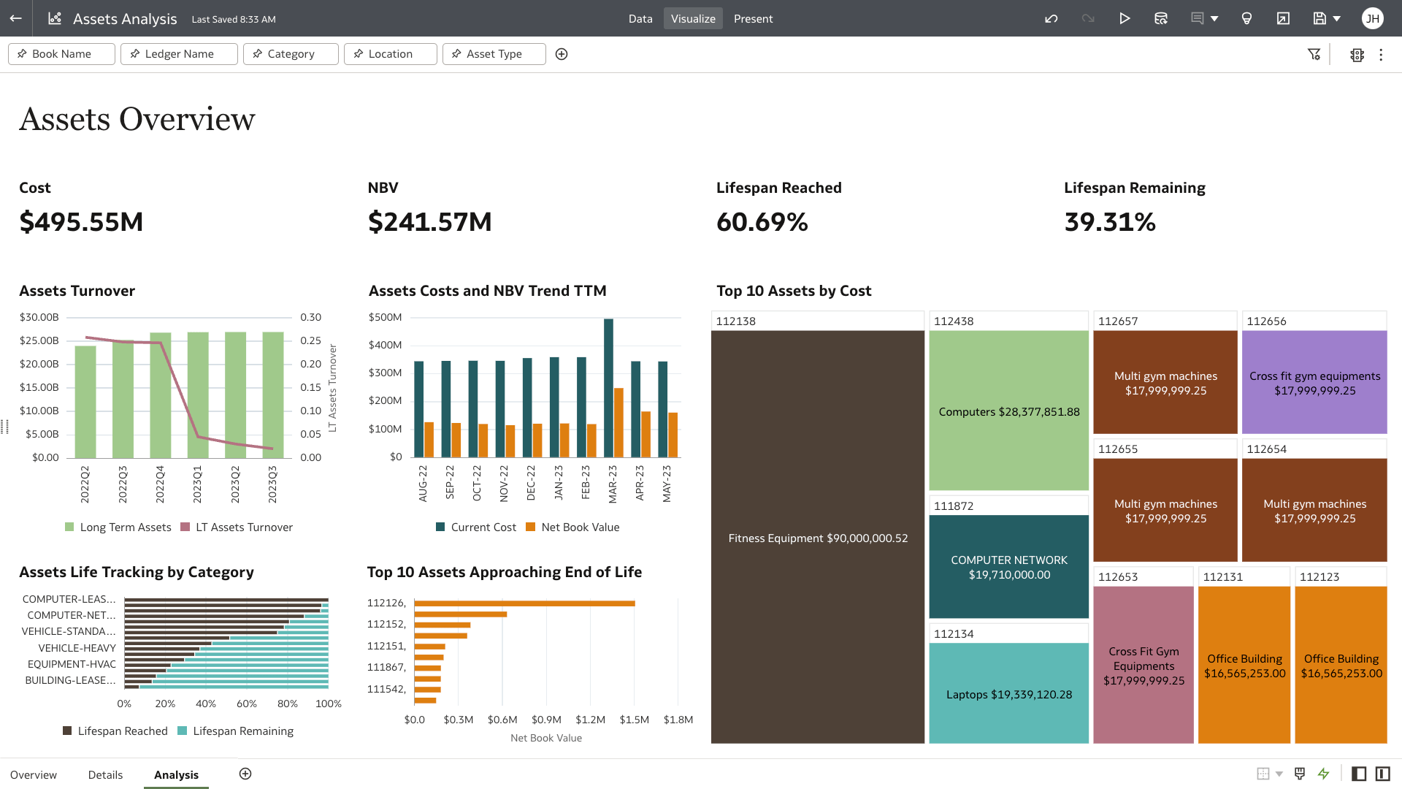Expand the comments dropdown in top bar
The width and height of the screenshot is (1402, 789).
1214,19
